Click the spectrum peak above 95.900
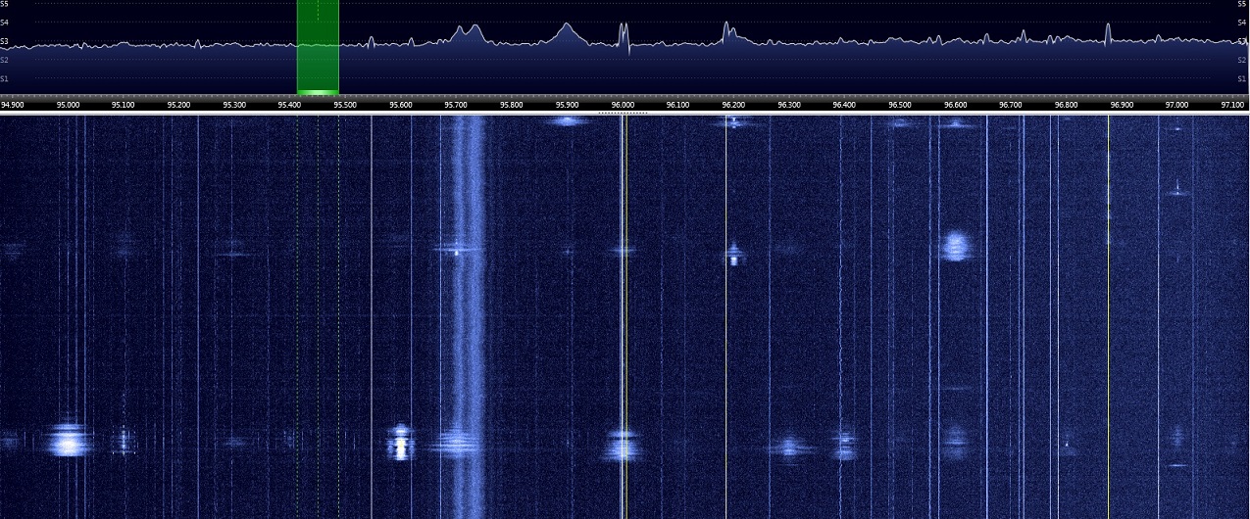The height and width of the screenshot is (519, 1250). (x=567, y=29)
